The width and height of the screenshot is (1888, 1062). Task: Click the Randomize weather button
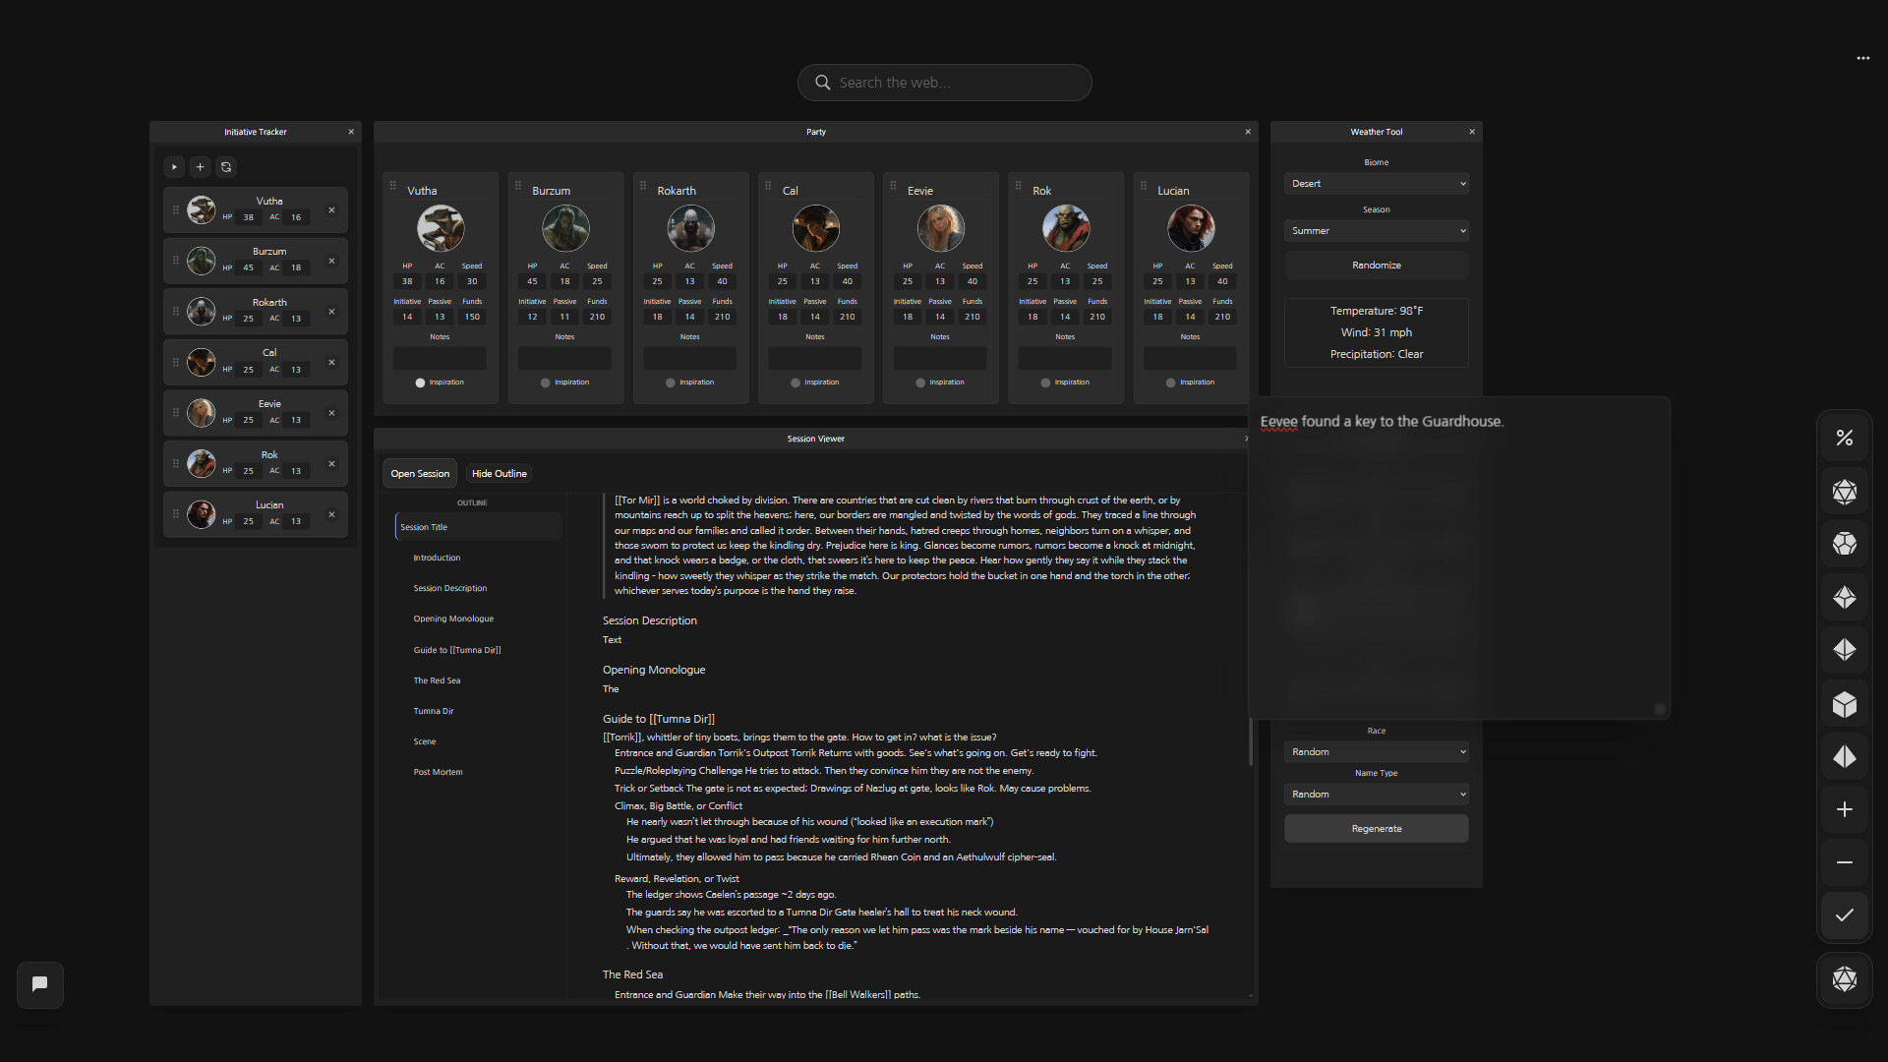tap(1376, 264)
